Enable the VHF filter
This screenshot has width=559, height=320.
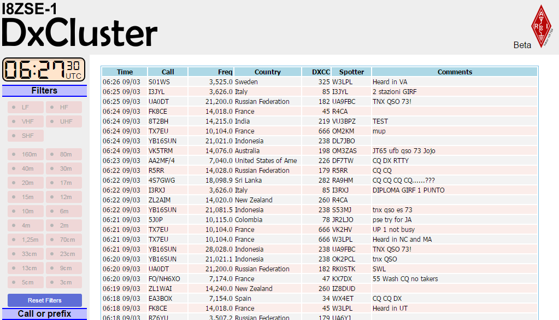click(26, 121)
